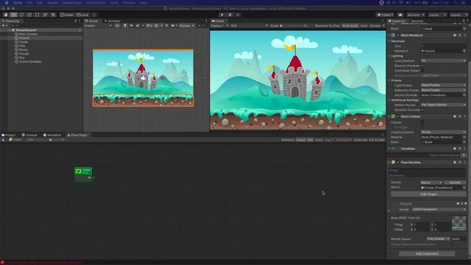Toggle Dynamic Occlusion checkbox
The height and width of the screenshot is (265, 471).
(422, 110)
